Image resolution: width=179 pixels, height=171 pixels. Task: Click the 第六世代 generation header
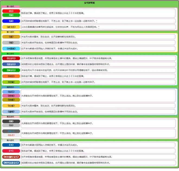[10, 140]
